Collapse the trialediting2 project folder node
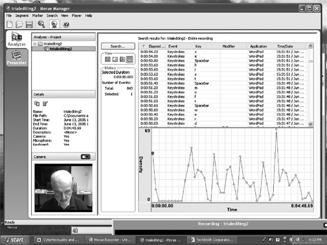Viewport: 327px width, 245px height. pyautogui.click(x=35, y=44)
